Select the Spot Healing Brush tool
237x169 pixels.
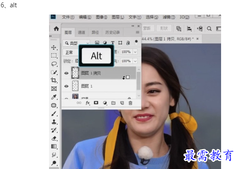pyautogui.click(x=54, y=105)
